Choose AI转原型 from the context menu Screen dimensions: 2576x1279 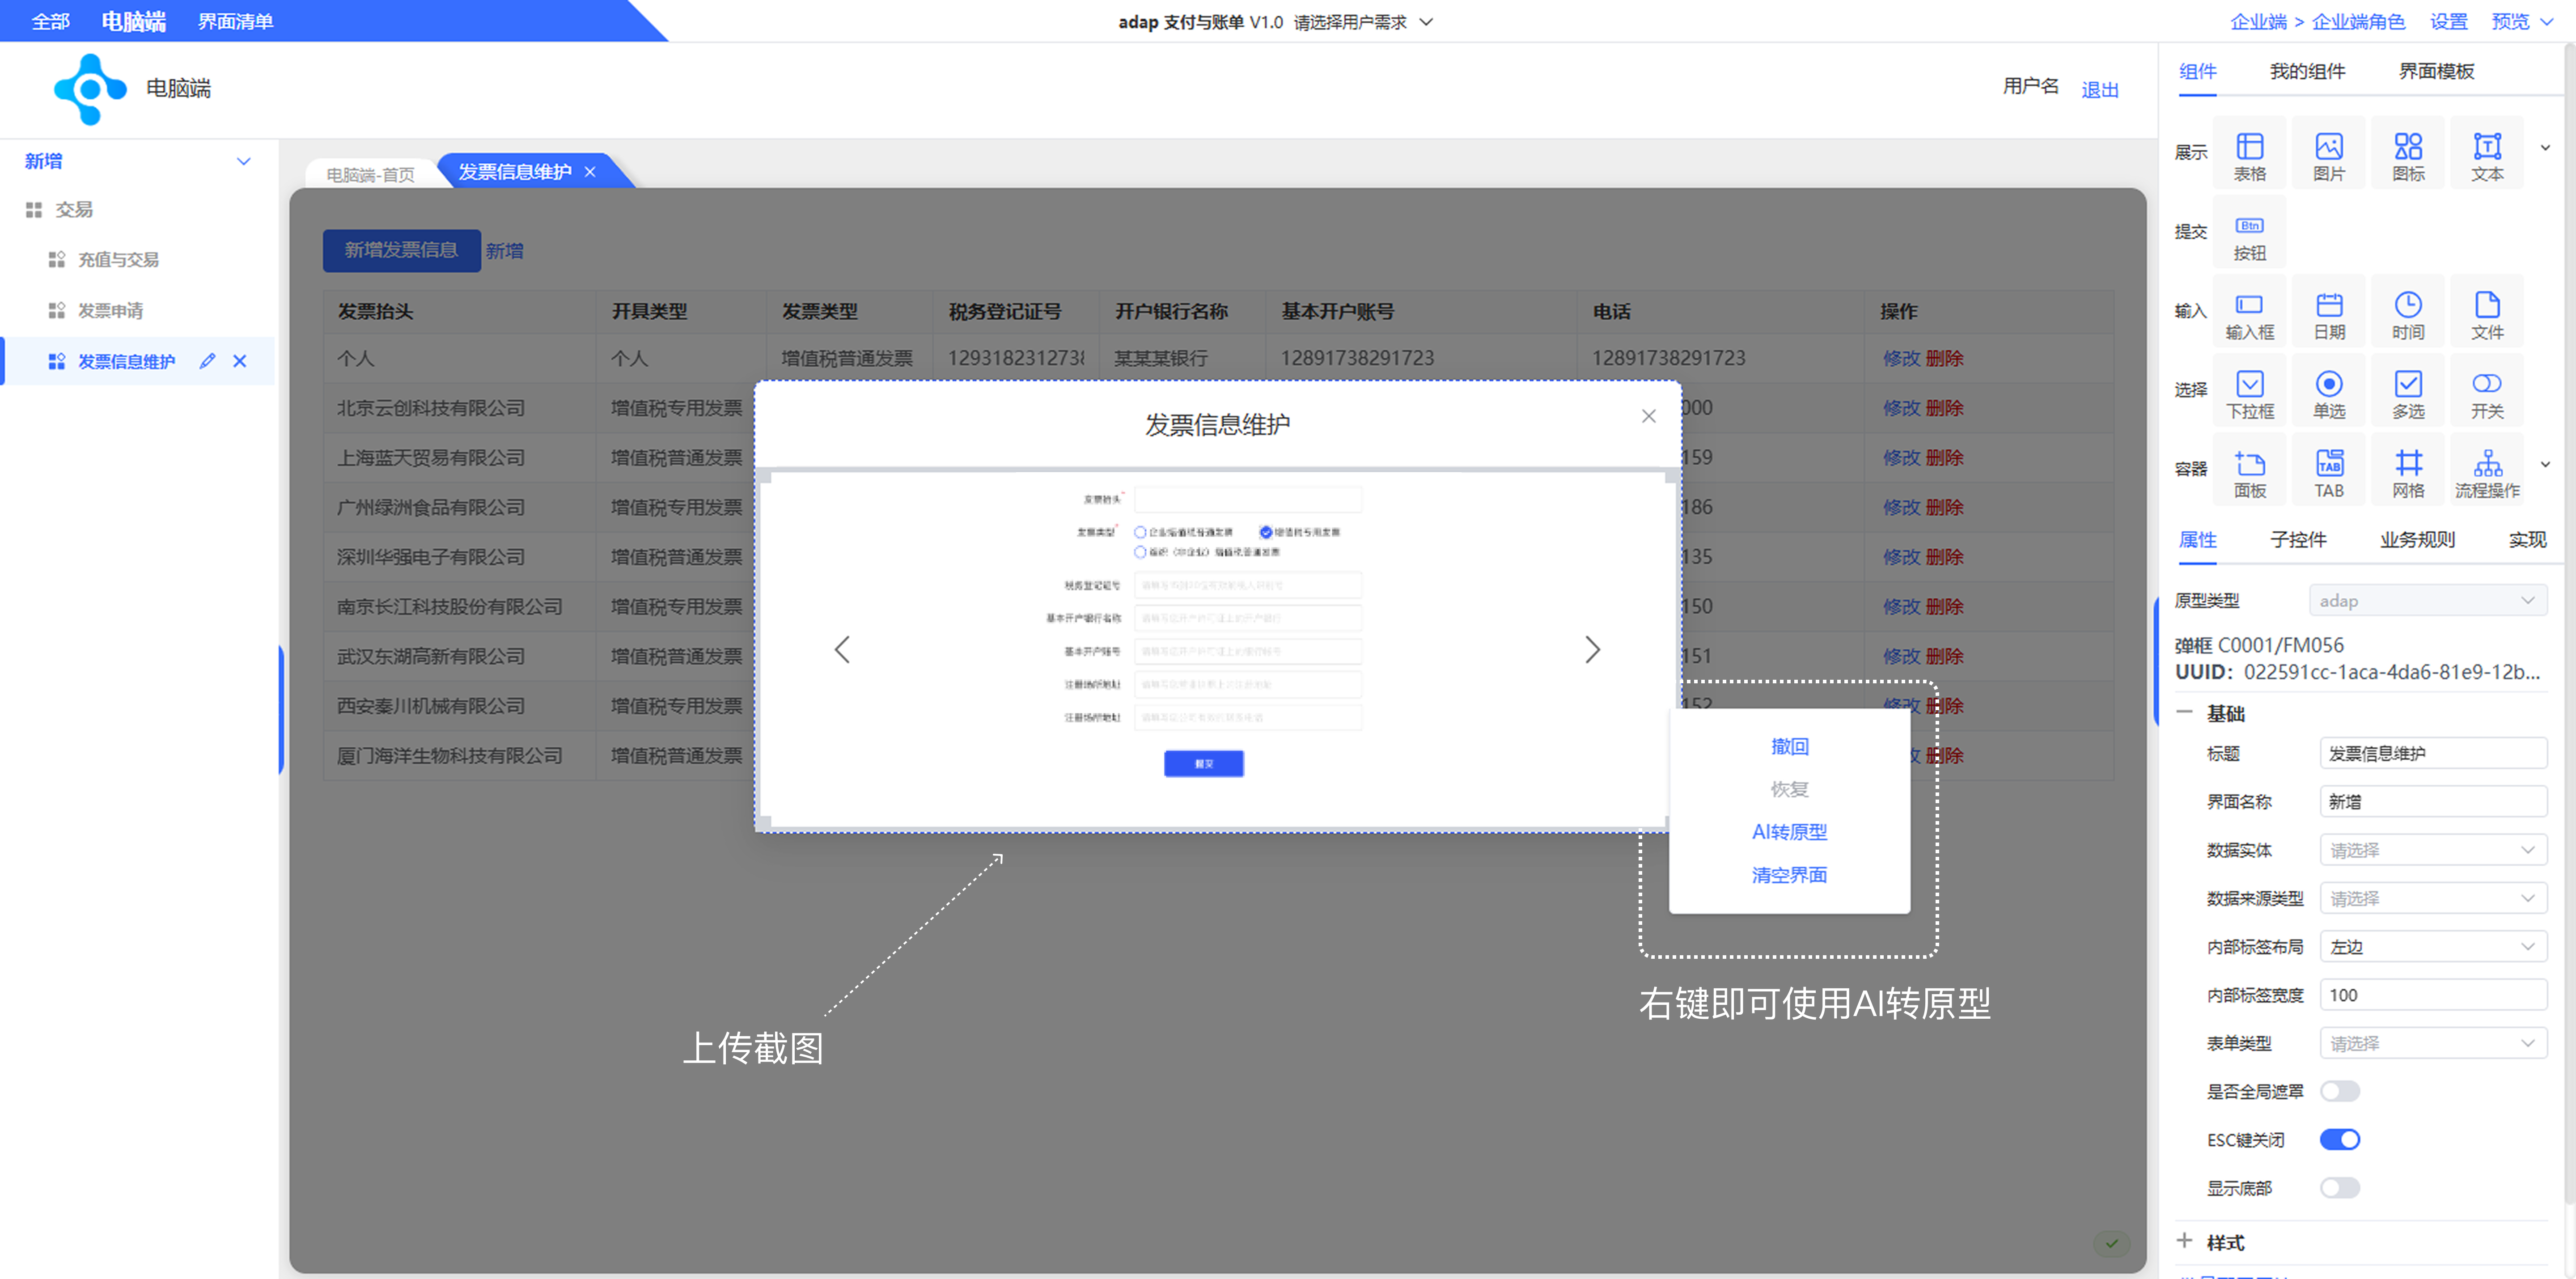tap(1789, 832)
